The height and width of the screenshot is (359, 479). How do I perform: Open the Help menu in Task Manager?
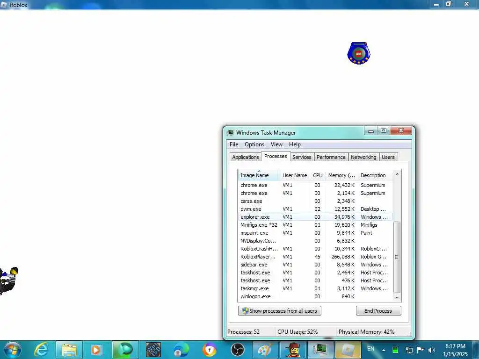(295, 144)
